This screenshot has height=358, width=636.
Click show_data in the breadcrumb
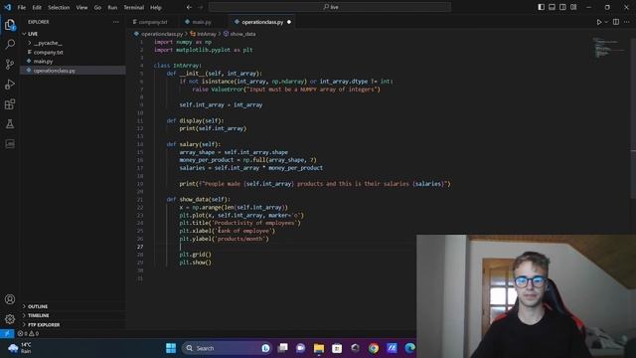242,34
